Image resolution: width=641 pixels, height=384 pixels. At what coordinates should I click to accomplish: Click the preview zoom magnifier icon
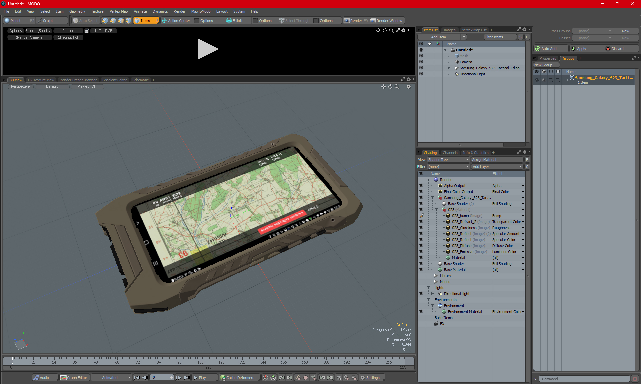click(x=391, y=30)
